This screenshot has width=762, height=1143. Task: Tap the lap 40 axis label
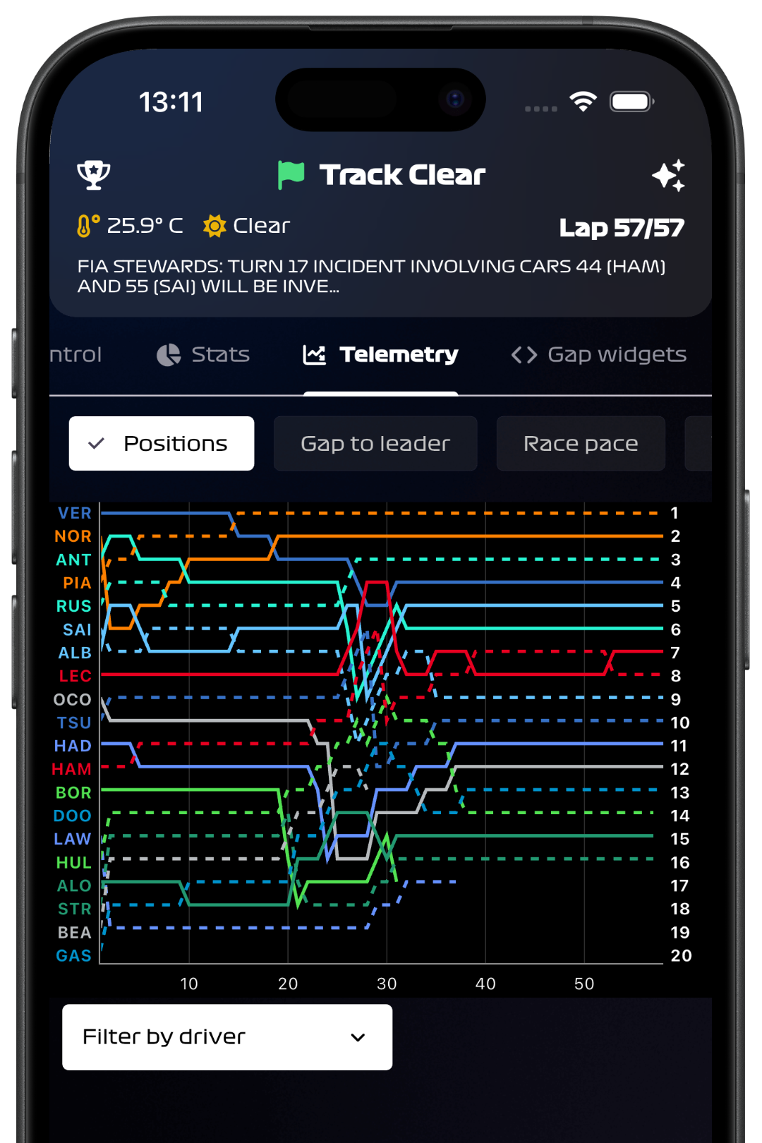point(485,984)
